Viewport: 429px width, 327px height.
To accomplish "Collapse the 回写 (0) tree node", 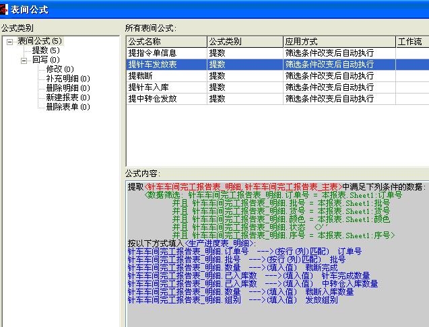I will pyautogui.click(x=24, y=60).
